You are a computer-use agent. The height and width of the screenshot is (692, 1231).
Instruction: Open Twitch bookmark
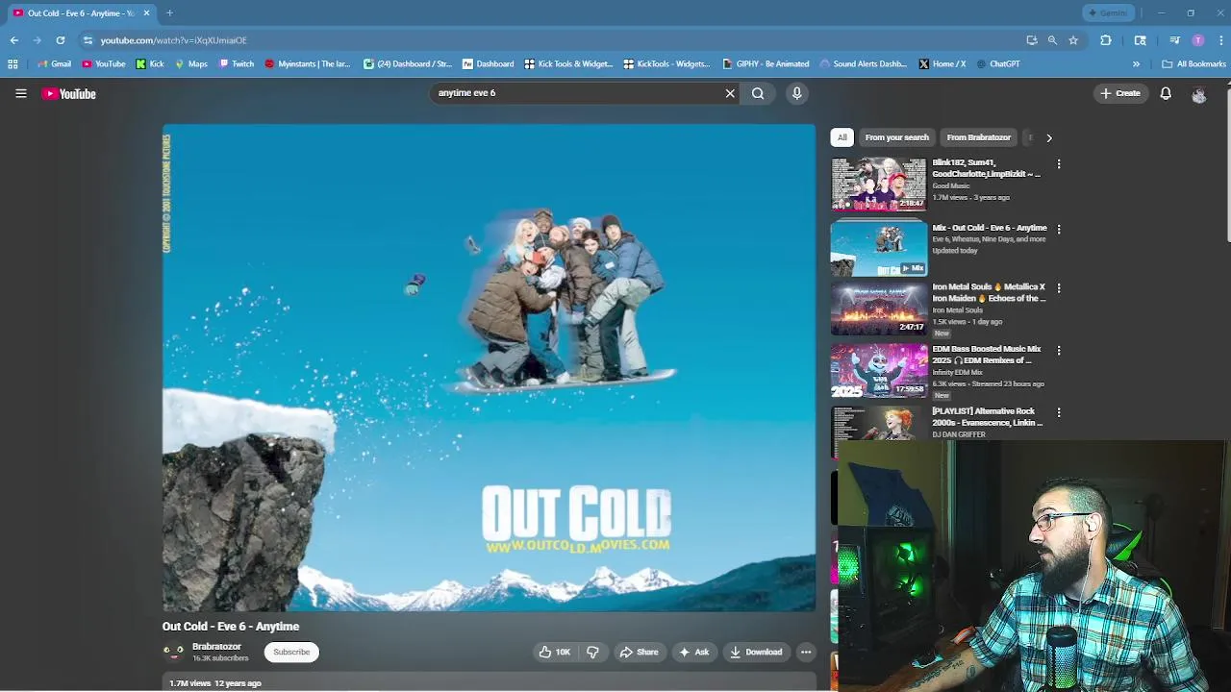pos(237,64)
